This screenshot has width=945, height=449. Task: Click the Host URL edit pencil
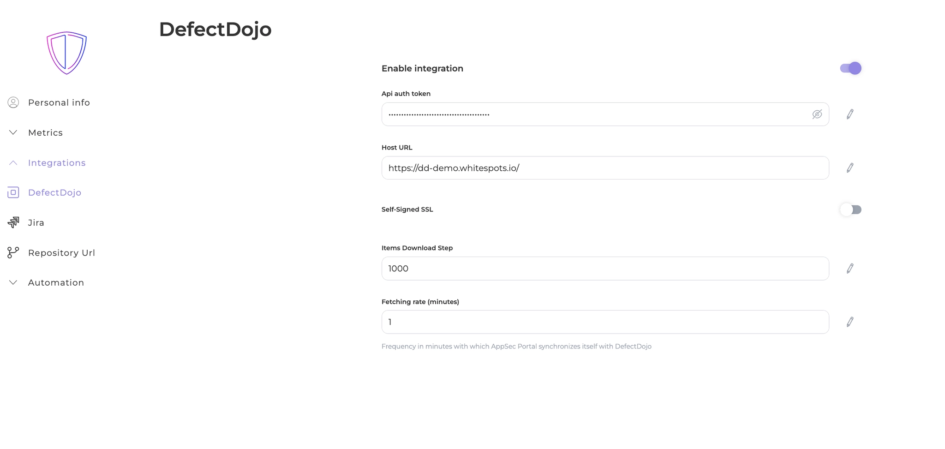pyautogui.click(x=849, y=168)
